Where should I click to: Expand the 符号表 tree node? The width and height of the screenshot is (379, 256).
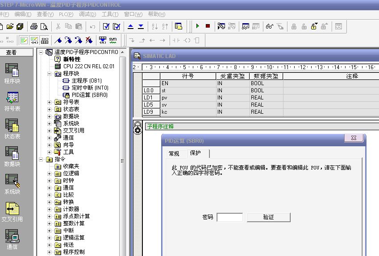click(x=50, y=102)
